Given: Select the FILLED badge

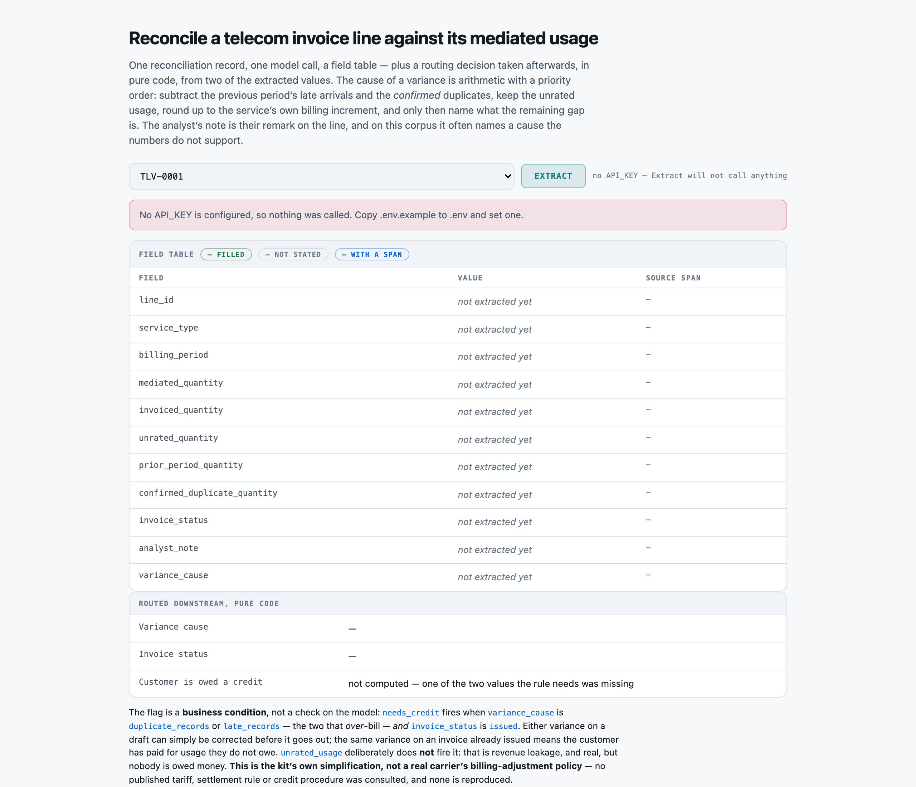Looking at the screenshot, I should click(226, 255).
